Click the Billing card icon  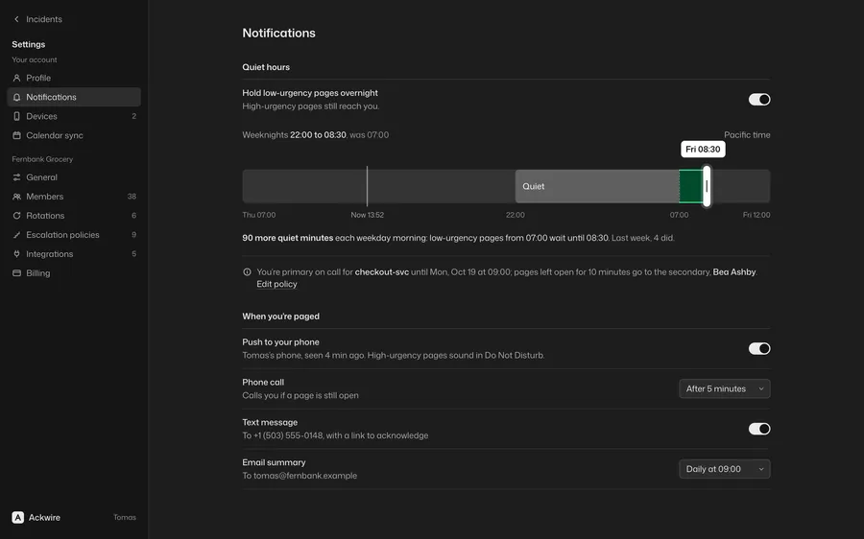(x=16, y=273)
